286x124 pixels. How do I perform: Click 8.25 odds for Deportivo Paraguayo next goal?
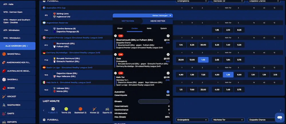(239, 30)
